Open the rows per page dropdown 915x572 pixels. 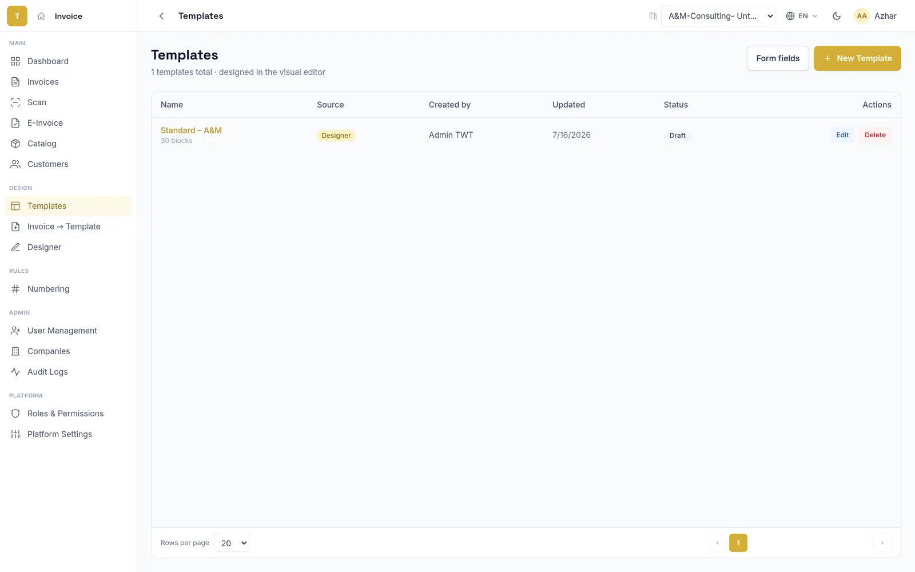point(232,543)
